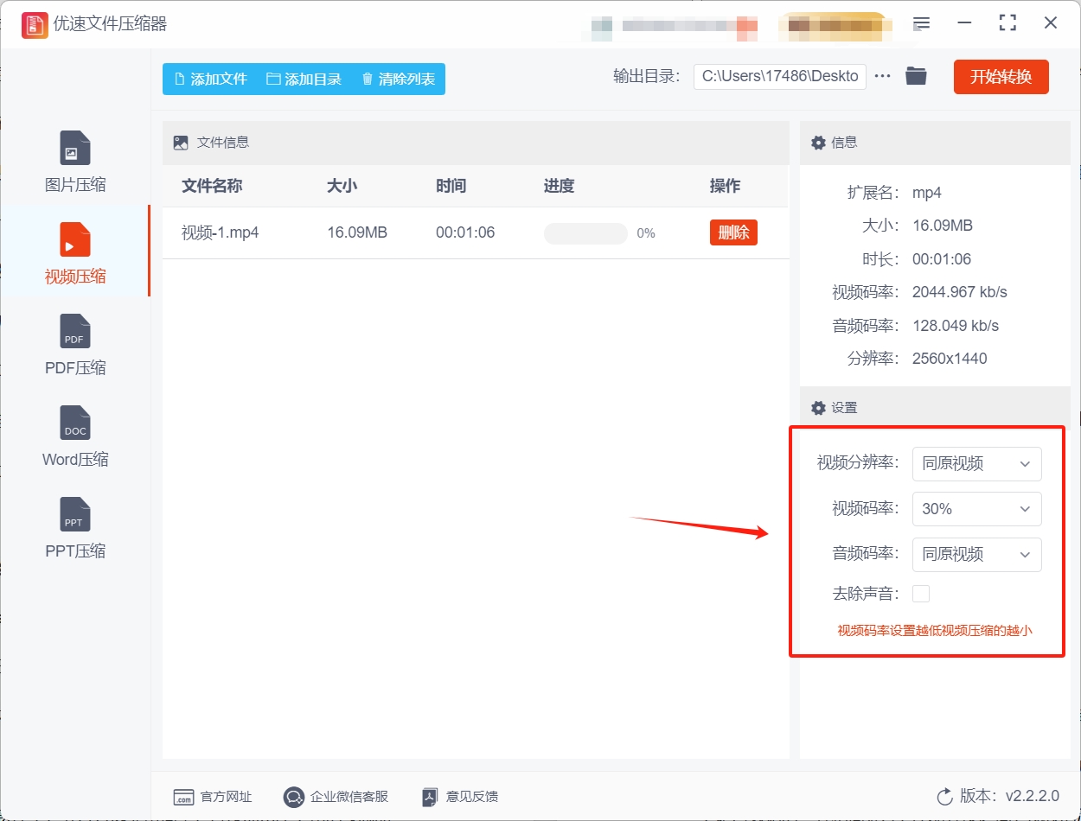Open the Word压缩 section
The width and height of the screenshot is (1081, 821).
pyautogui.click(x=75, y=436)
